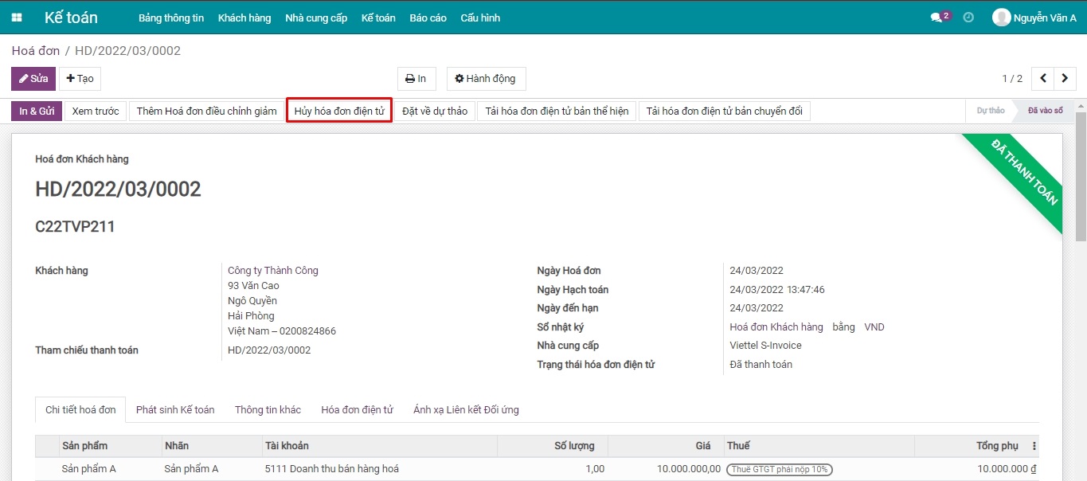Screen dimensions: 1087x481
Task: View scheduled activities via the clock icon
Action: [x=968, y=16]
